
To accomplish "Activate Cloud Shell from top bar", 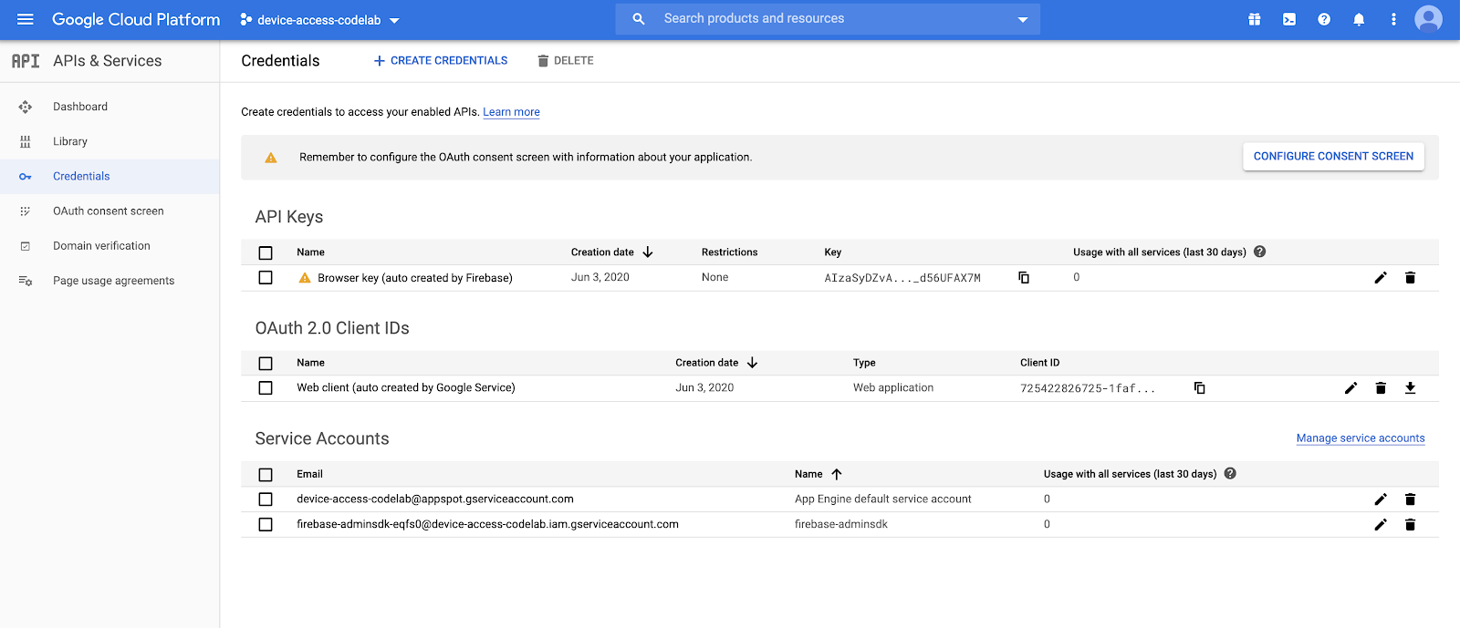I will 1289,19.
